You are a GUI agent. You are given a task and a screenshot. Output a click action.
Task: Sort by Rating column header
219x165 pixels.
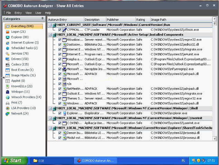[143, 20]
